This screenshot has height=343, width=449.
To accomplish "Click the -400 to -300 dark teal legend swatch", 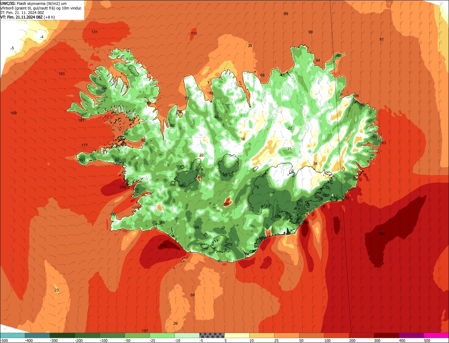I will click(38, 335).
